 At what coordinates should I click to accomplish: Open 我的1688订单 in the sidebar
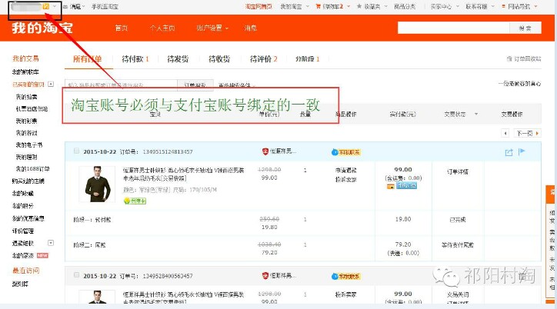[32, 169]
